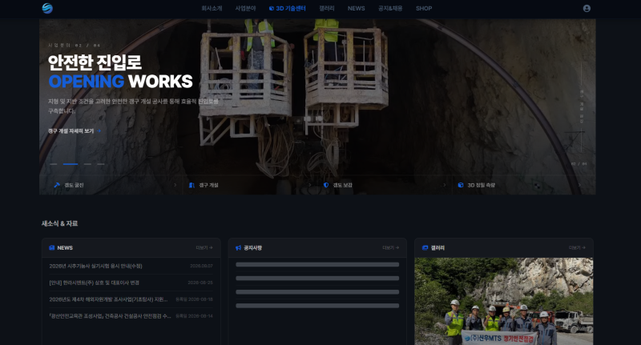Open the 갤러리 menu in the header

327,8
